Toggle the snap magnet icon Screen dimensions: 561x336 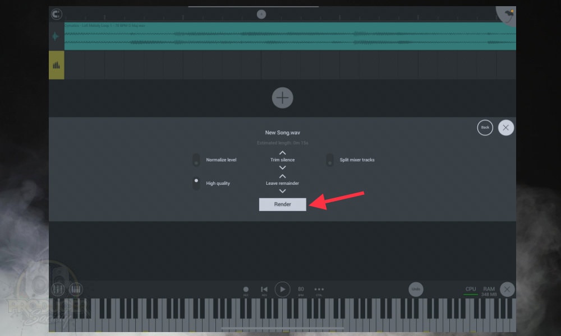point(56,14)
